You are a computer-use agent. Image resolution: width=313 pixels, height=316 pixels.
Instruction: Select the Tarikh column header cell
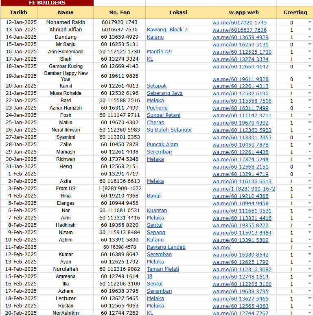[x=19, y=12]
